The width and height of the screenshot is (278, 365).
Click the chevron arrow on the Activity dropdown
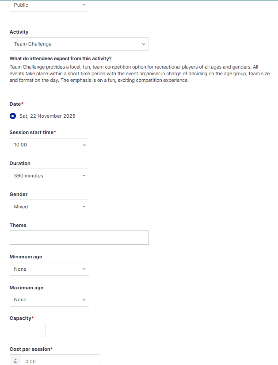[x=144, y=44]
